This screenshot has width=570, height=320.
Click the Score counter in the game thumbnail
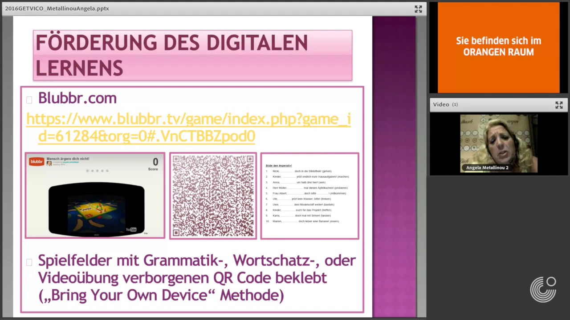coord(153,164)
